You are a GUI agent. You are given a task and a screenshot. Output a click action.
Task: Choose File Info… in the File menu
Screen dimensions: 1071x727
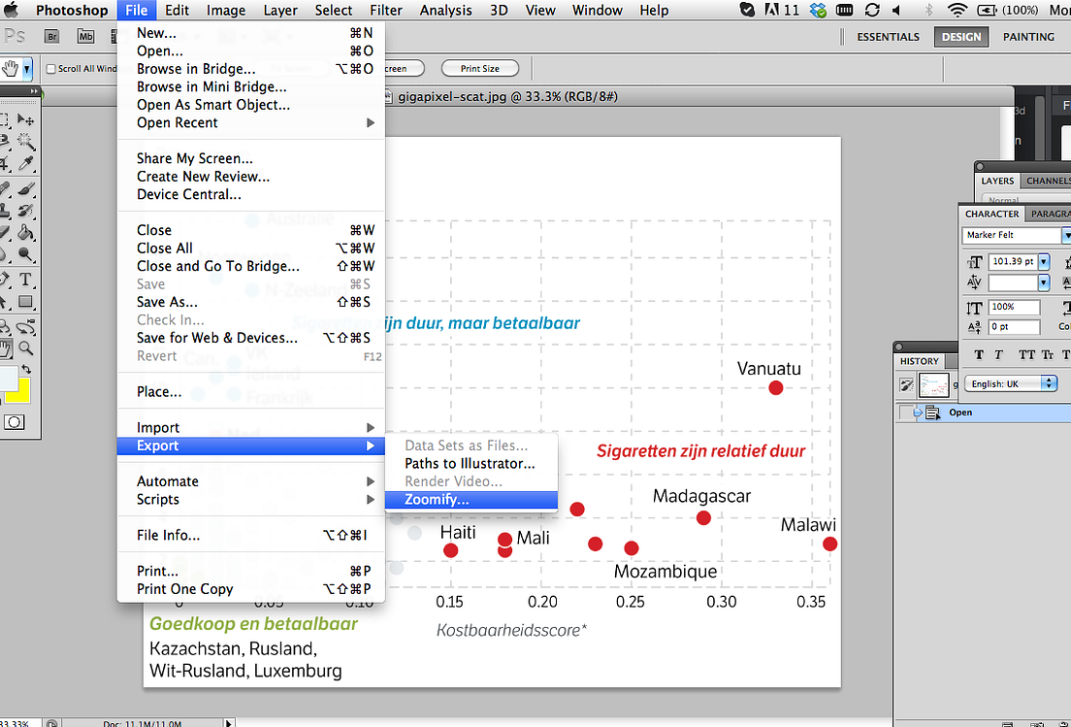251,536
